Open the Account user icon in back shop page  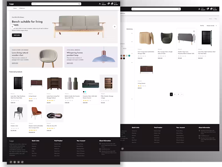(199, 9)
